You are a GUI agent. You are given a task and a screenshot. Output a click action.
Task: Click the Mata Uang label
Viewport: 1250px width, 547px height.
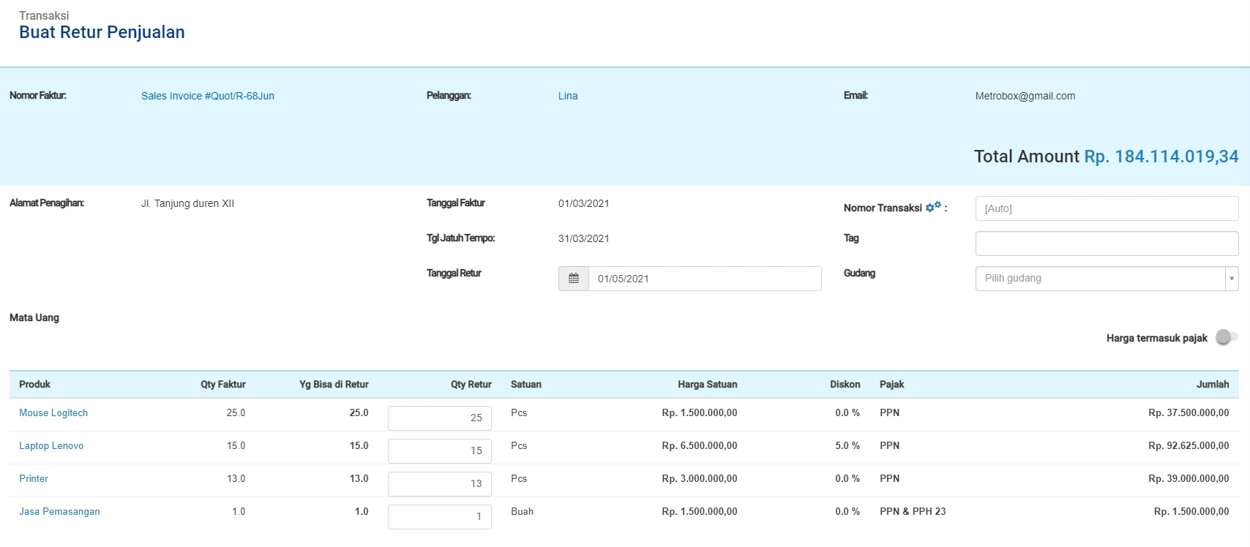pyautogui.click(x=34, y=318)
